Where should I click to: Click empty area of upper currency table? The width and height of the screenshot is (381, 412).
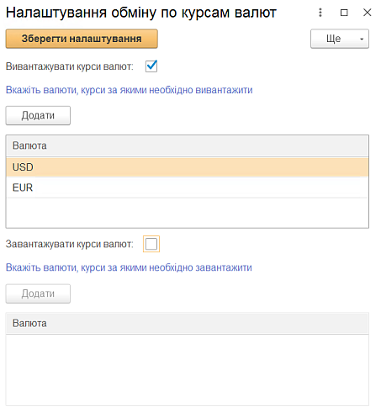[x=188, y=213]
